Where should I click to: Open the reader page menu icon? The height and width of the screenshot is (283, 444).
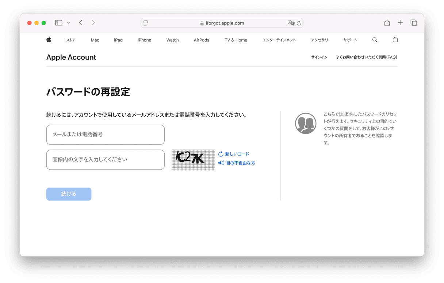(146, 23)
